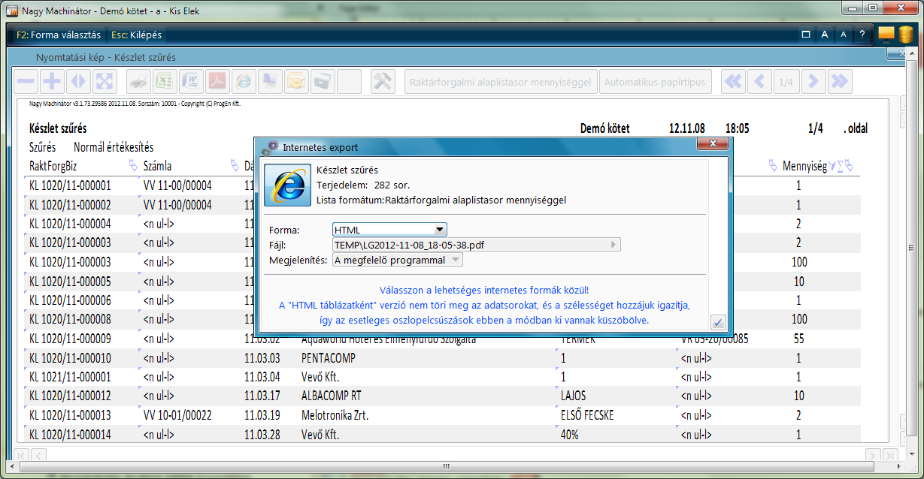Click cell KL 1020/11-000001
Image resolution: width=924 pixels, height=479 pixels.
[x=70, y=185]
